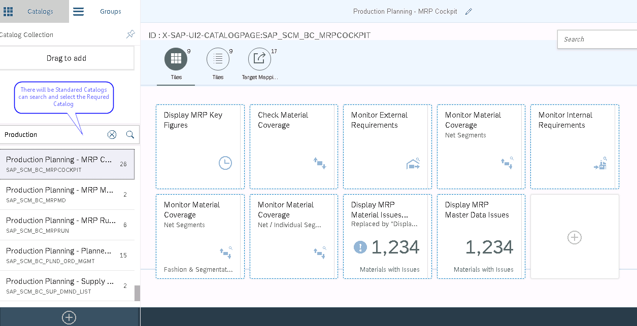This screenshot has height=326, width=637.
Task: Open the Monitor External Requirements tile
Action: (387, 147)
